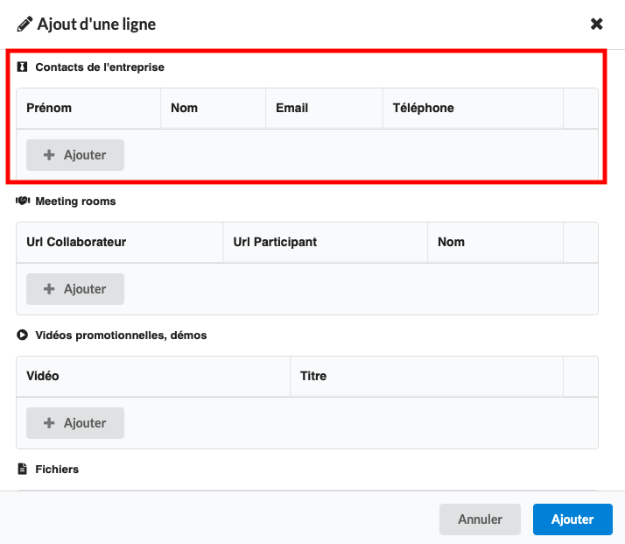Click the play icon beside Vidéos promotionnelles
625x544 pixels.
click(x=23, y=335)
